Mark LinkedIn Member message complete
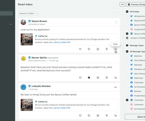The width and height of the screenshot is (145, 121). [98, 116]
